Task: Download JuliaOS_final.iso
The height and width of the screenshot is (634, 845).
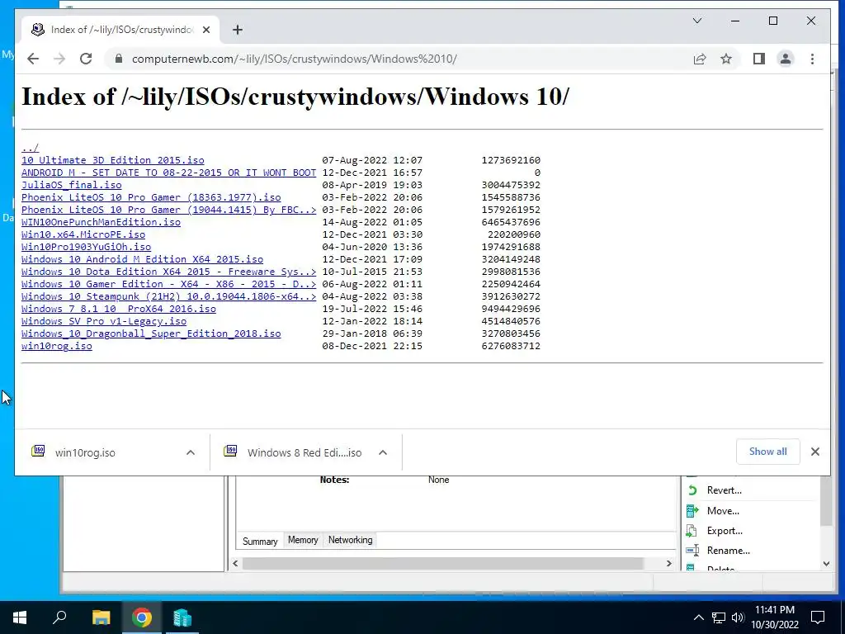Action: [x=72, y=185]
